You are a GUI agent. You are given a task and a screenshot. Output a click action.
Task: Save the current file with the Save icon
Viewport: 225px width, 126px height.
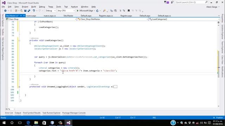click(x=25, y=11)
